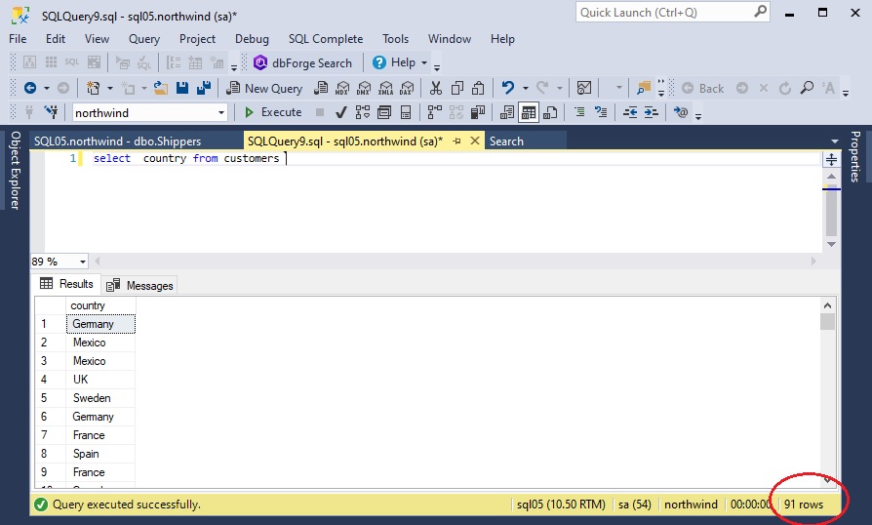Toggle Include Actual Execution Plan
This screenshot has height=525, width=872.
click(435, 113)
